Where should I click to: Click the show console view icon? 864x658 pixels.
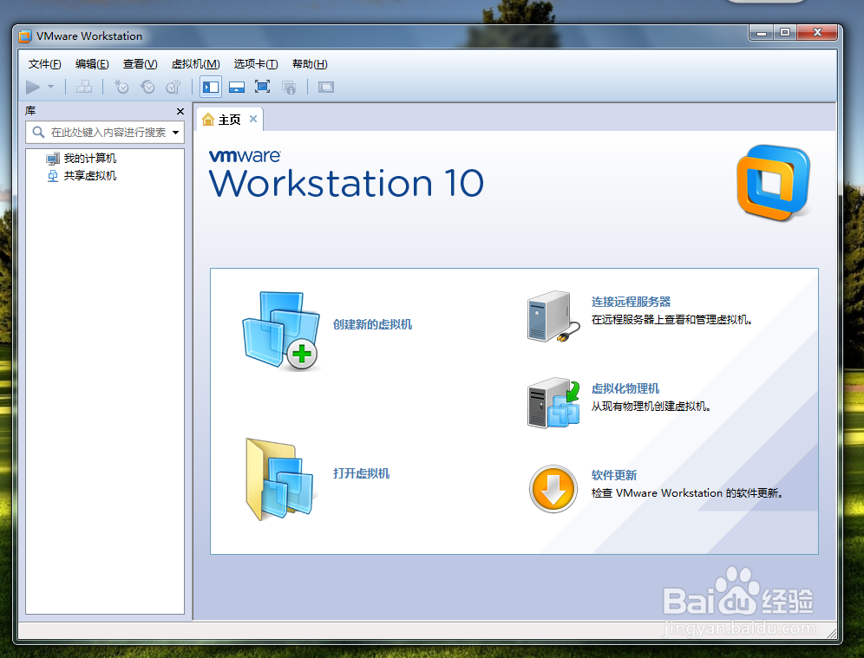325,87
